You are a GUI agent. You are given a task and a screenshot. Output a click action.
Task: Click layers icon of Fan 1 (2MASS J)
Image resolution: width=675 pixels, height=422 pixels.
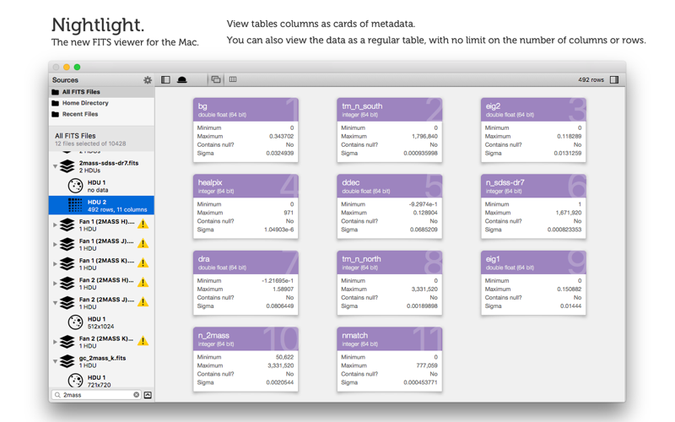click(67, 244)
